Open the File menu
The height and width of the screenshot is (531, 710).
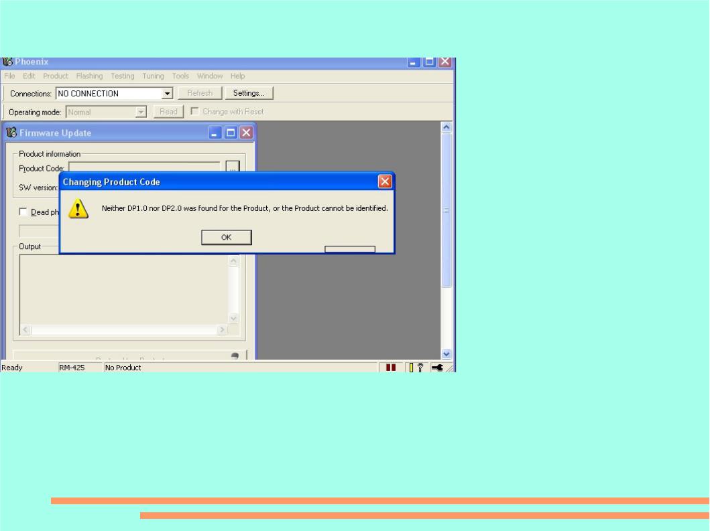pos(9,76)
